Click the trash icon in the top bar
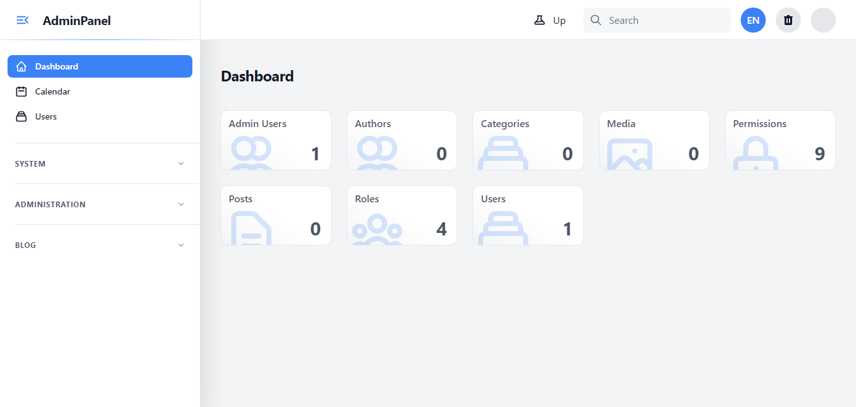This screenshot has height=407, width=856. (x=788, y=20)
